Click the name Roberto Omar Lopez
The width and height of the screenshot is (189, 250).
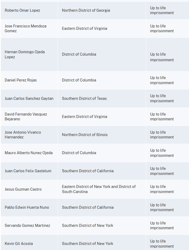22,10
